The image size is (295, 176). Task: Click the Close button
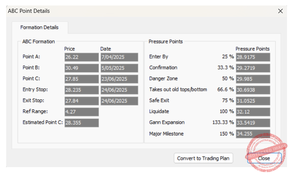tap(264, 158)
